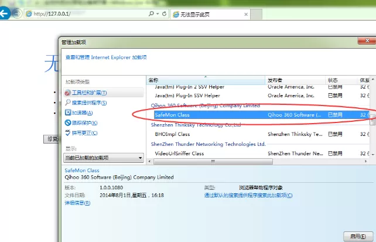Select the SafeMon Class row
Screen dimensions: 376x242
pyautogui.click(x=261, y=115)
